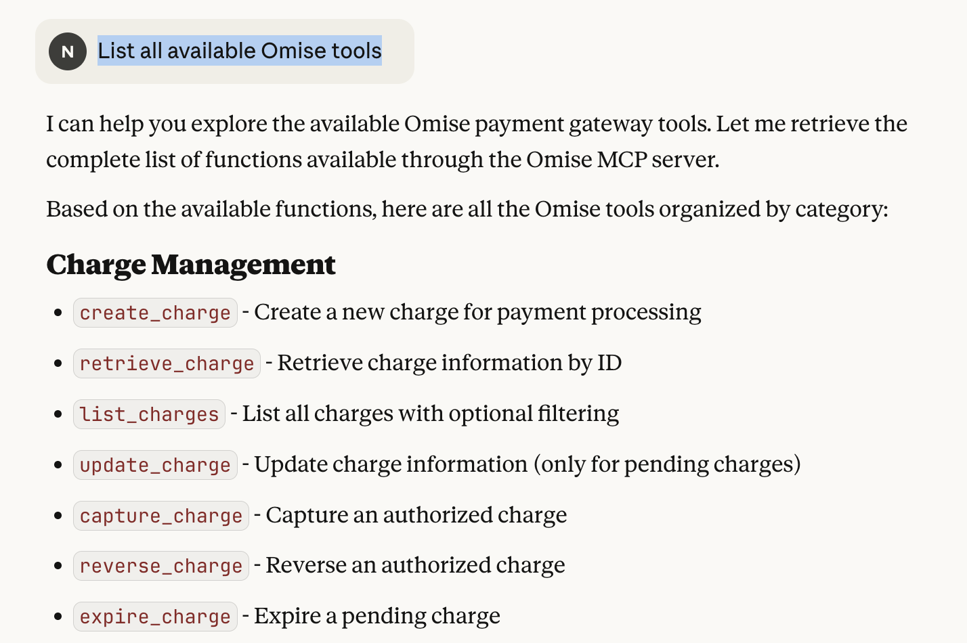
Task: Click 'Expire a pending charge' description
Action: 377,616
